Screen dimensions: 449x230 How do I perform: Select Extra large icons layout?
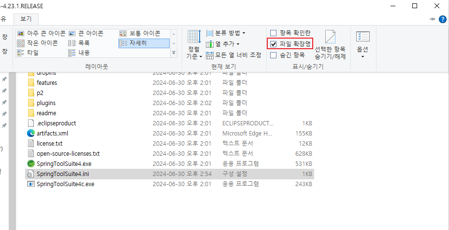tap(42, 33)
